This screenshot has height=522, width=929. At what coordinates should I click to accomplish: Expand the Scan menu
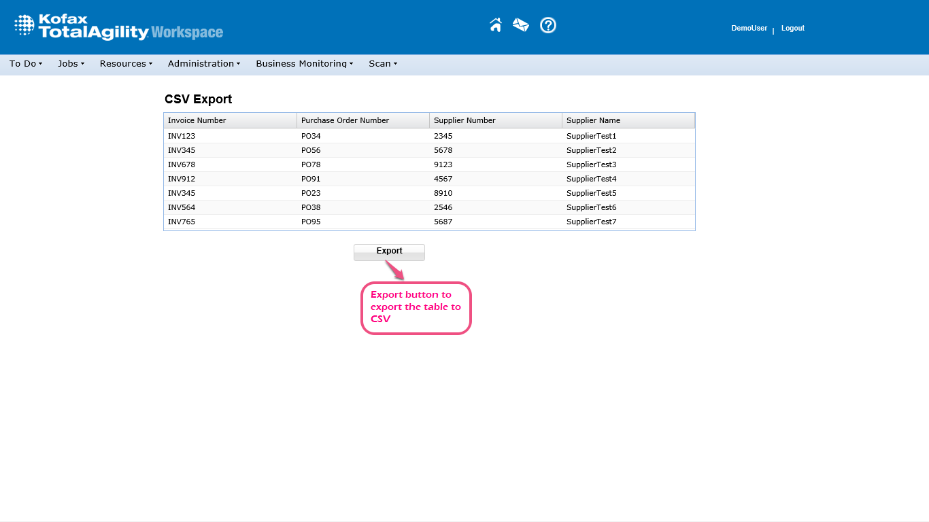click(x=383, y=64)
